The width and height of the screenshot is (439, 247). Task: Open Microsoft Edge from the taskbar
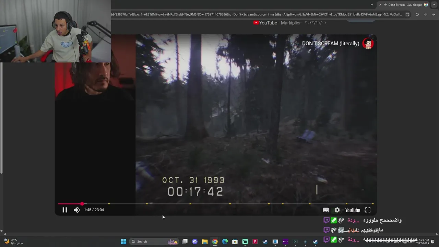pyautogui.click(x=225, y=242)
